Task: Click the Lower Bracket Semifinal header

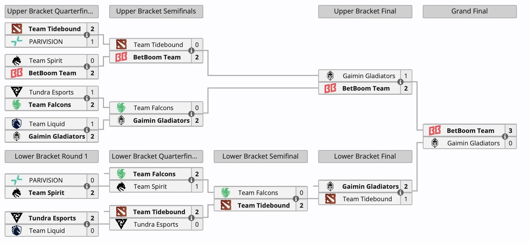Action: (x=260, y=156)
